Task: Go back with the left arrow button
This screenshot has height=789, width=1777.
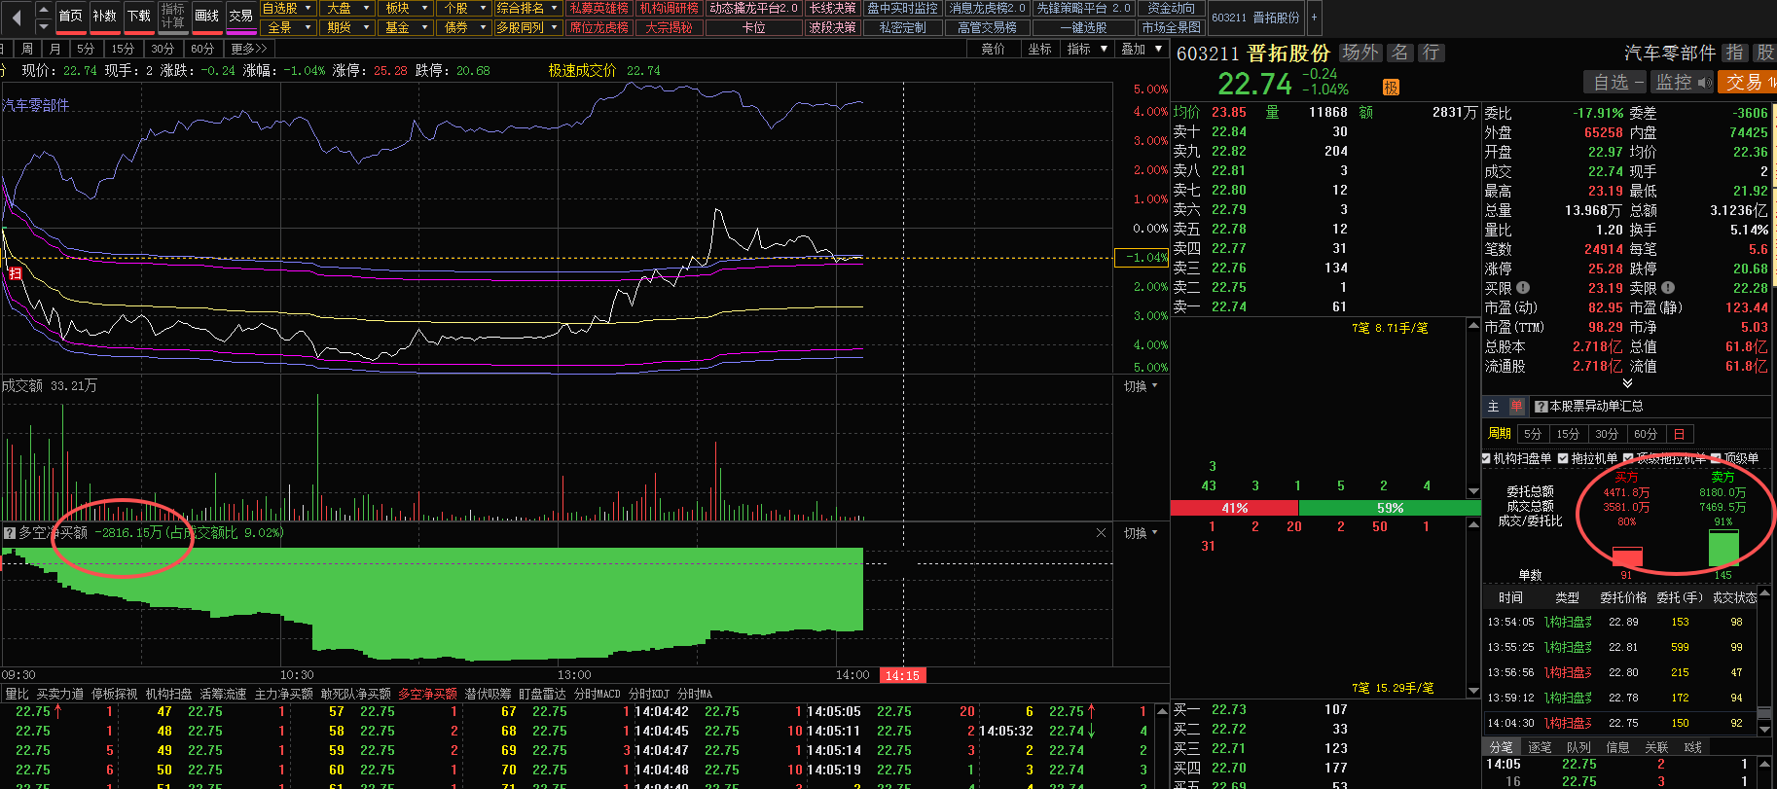Action: [16, 17]
